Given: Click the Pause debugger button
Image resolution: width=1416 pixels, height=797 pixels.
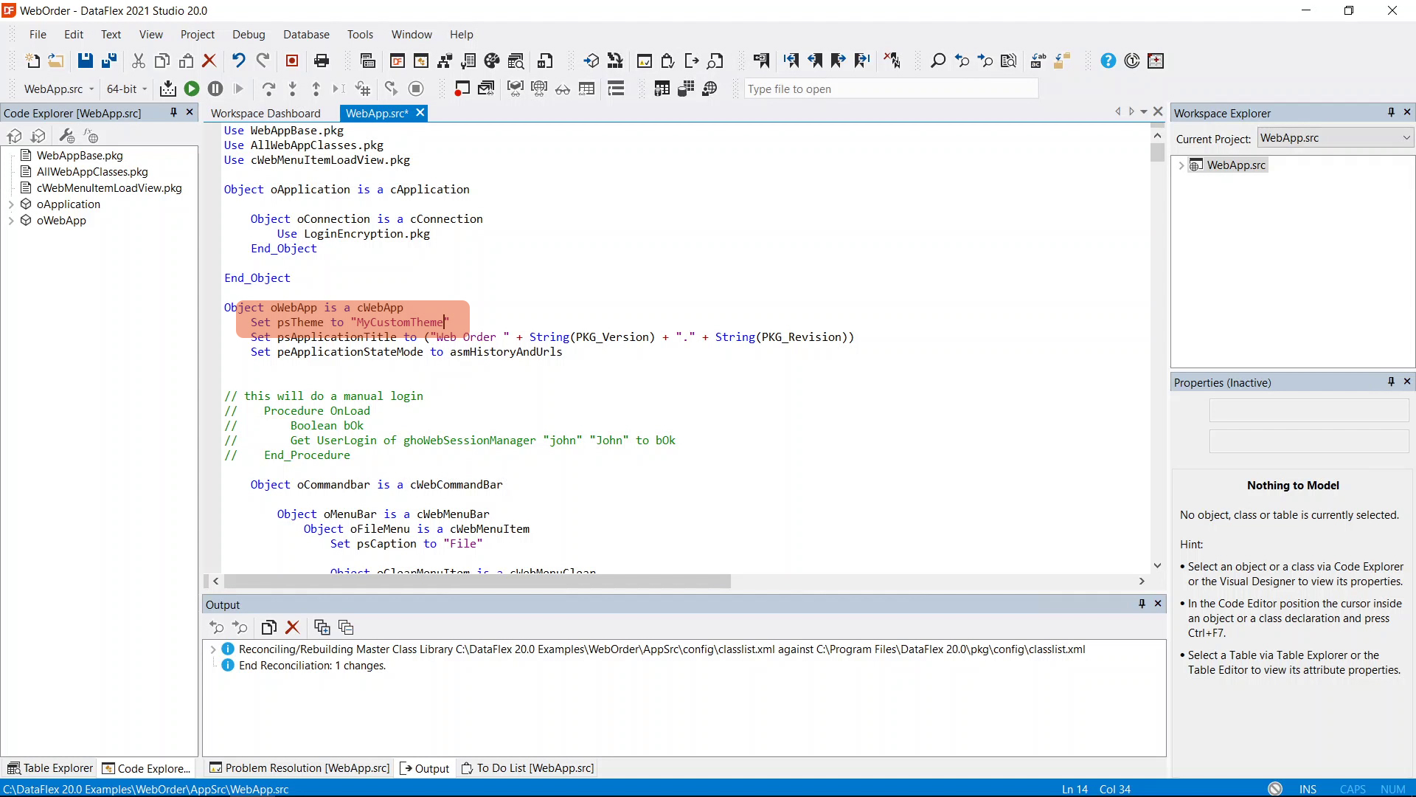Looking at the screenshot, I should click(x=215, y=89).
